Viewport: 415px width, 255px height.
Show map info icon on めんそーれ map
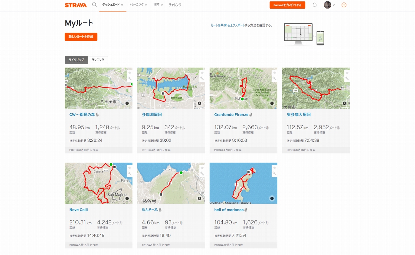pyautogui.click(x=200, y=199)
